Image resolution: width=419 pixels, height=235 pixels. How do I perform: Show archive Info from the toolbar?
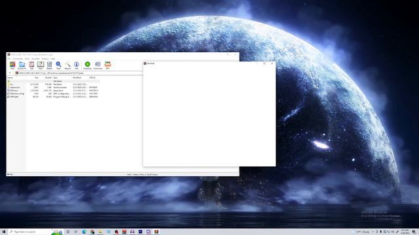click(77, 65)
